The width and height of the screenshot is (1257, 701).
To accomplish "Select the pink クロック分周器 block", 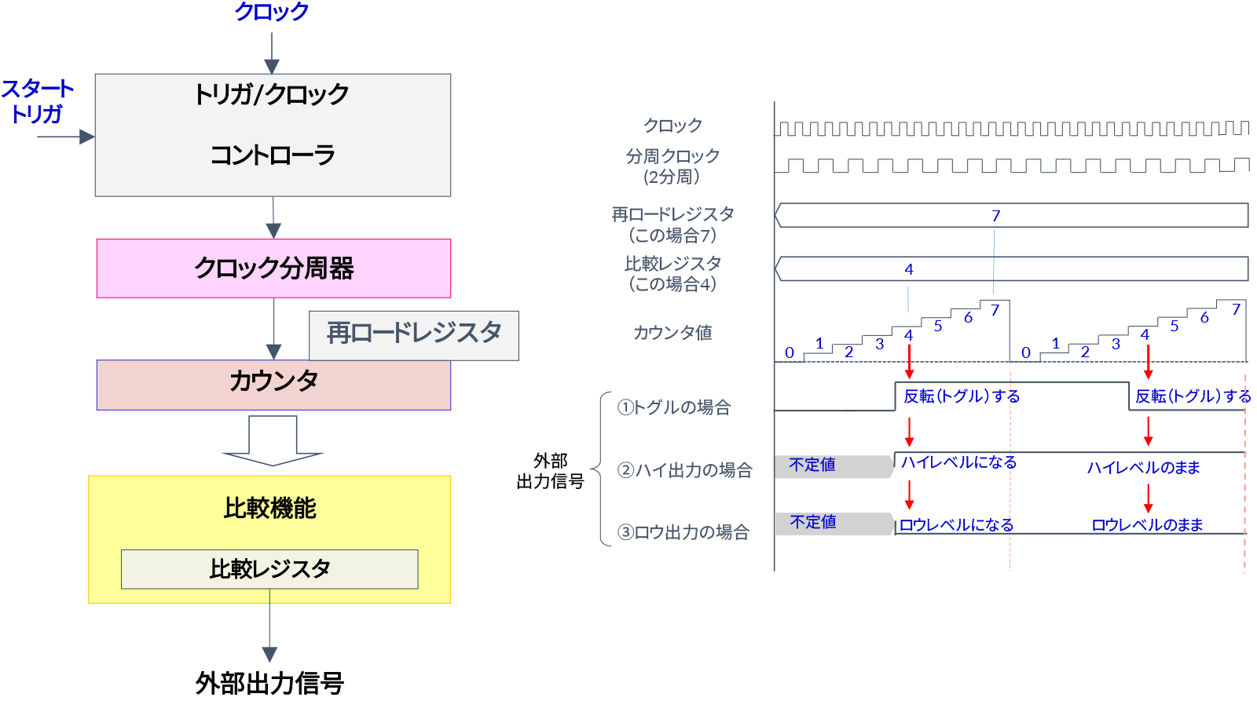I will pos(273,268).
